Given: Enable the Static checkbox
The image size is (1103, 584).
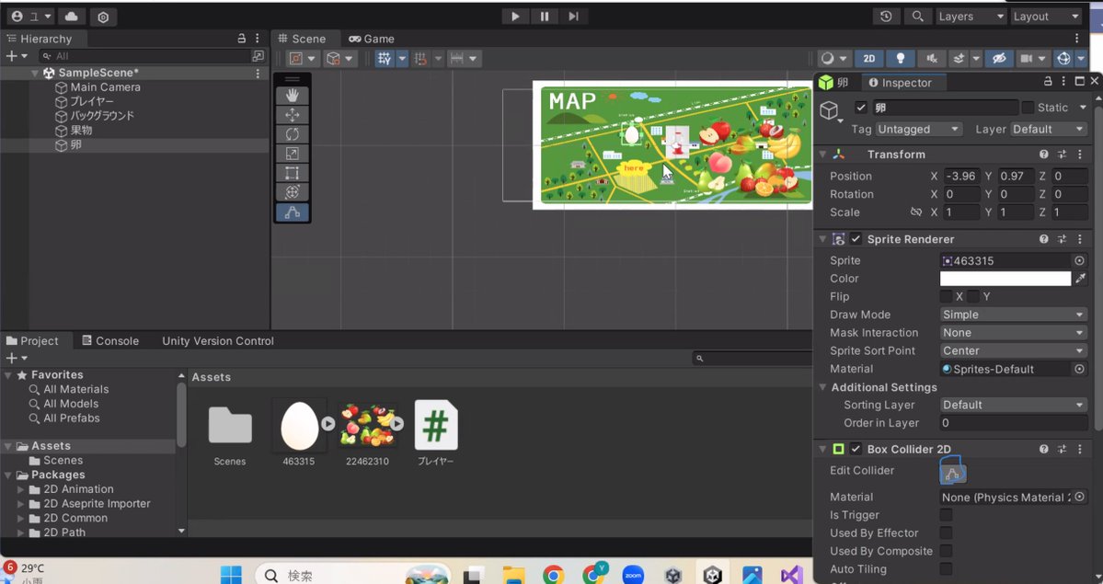Looking at the screenshot, I should 1028,108.
